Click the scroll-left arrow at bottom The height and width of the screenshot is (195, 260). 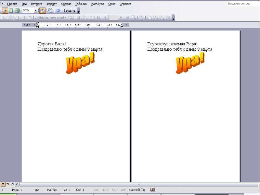coord(17,184)
